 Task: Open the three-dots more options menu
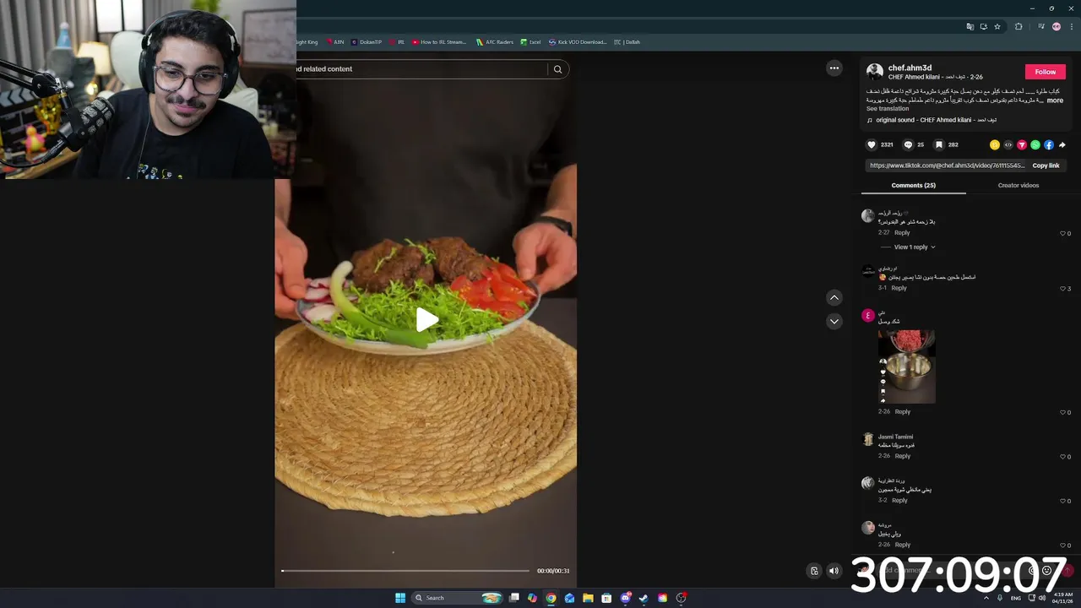(x=834, y=68)
